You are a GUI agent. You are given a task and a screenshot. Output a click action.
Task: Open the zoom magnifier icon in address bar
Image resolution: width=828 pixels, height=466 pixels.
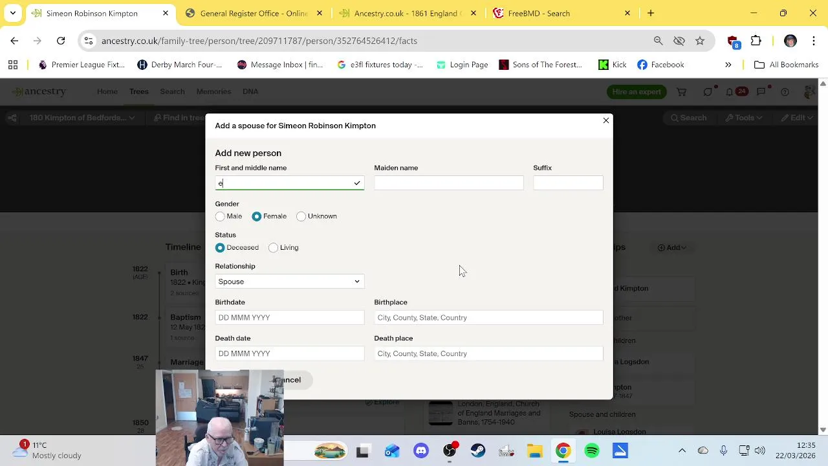[658, 41]
